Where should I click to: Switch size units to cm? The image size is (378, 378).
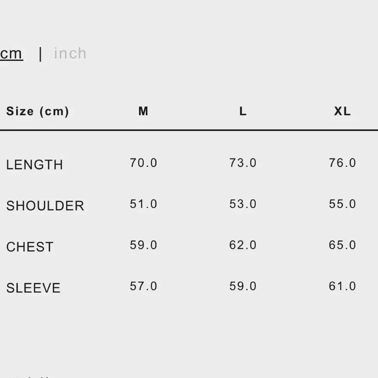pyautogui.click(x=11, y=54)
